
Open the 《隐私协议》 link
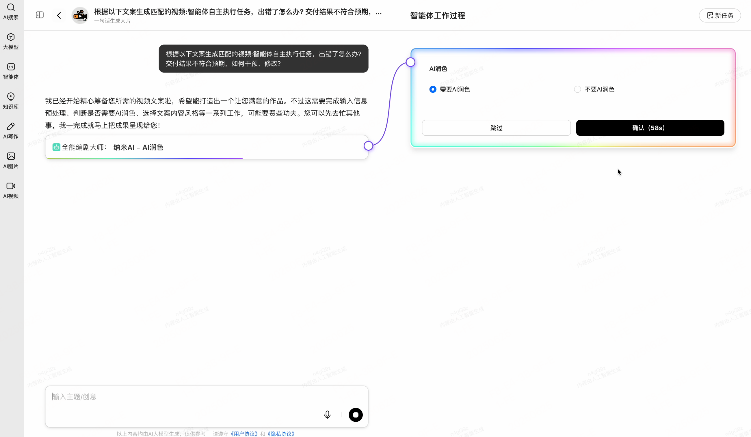[x=280, y=434]
